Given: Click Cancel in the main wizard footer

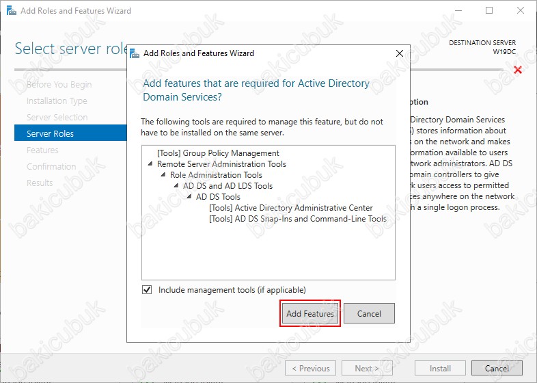Looking at the screenshot, I should click(x=497, y=368).
